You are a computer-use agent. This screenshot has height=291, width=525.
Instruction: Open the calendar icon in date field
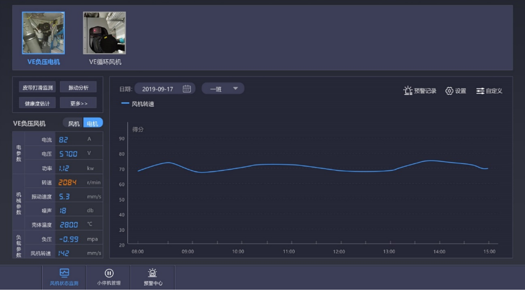(x=187, y=89)
